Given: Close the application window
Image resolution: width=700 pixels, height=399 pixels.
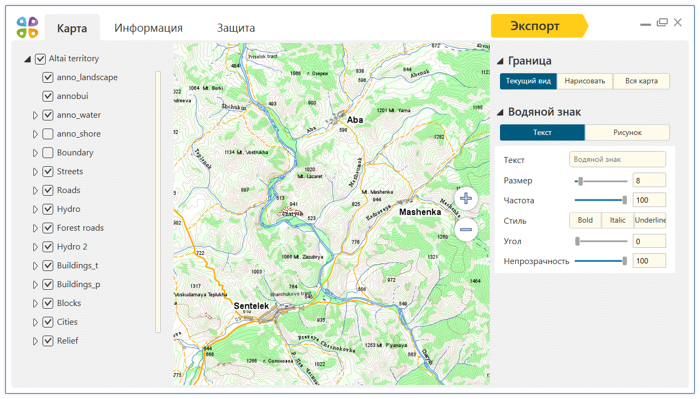Looking at the screenshot, I should pyautogui.click(x=678, y=22).
